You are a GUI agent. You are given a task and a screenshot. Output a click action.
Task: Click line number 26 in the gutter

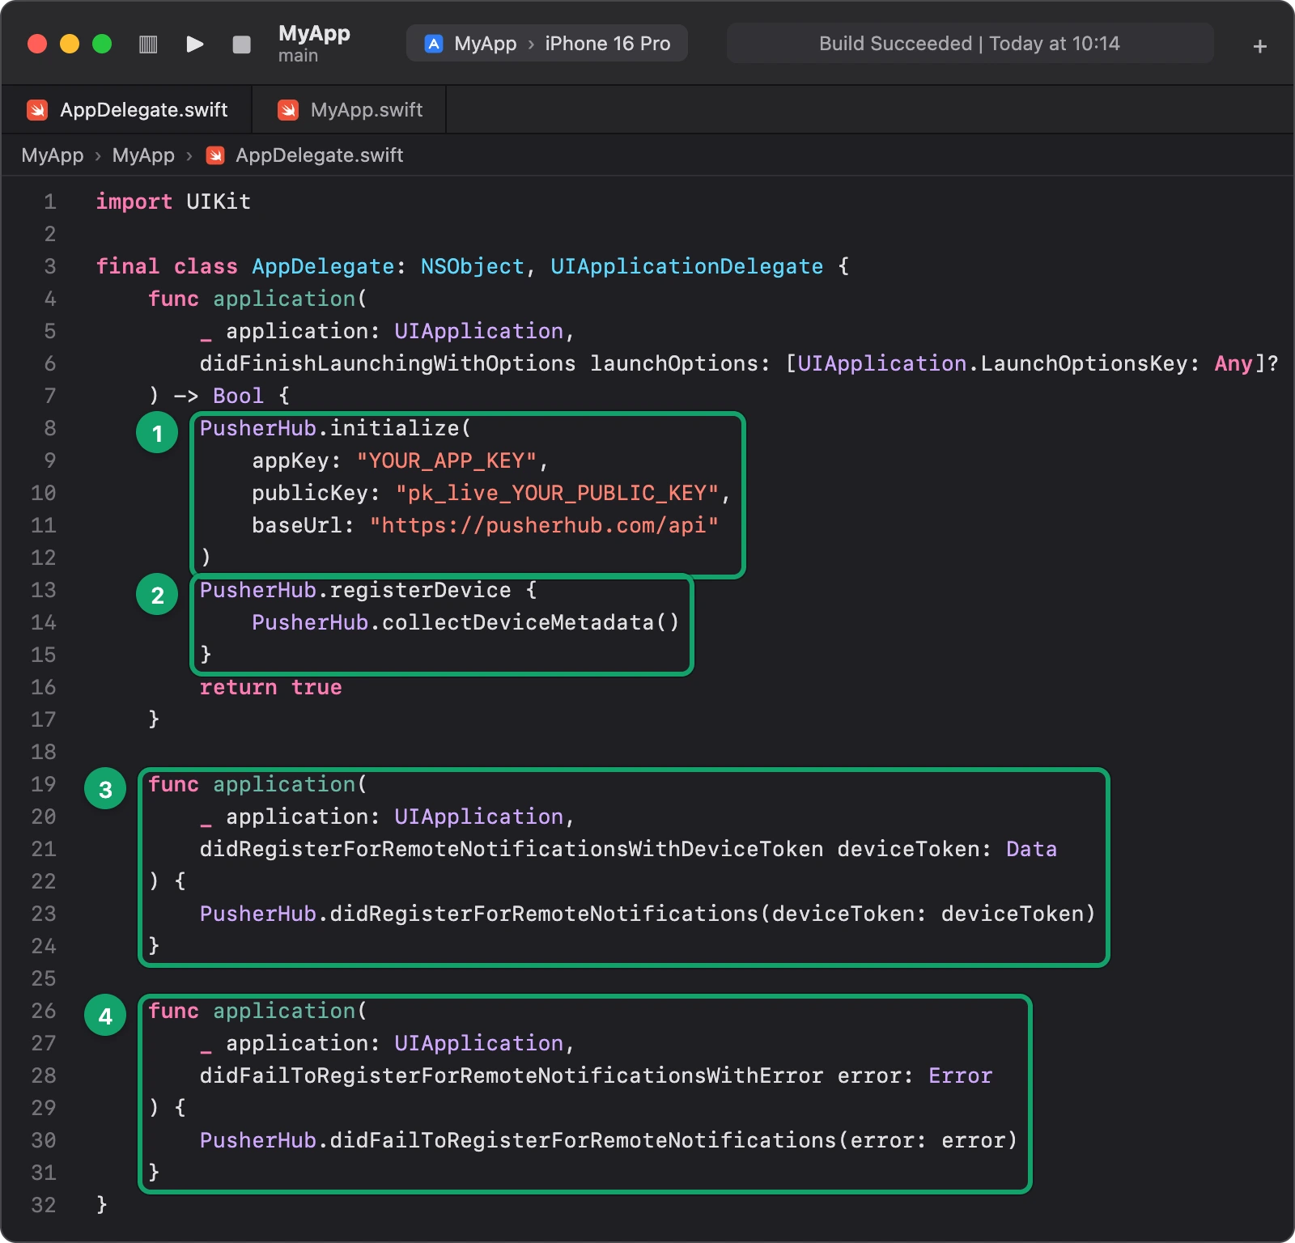(x=44, y=1011)
